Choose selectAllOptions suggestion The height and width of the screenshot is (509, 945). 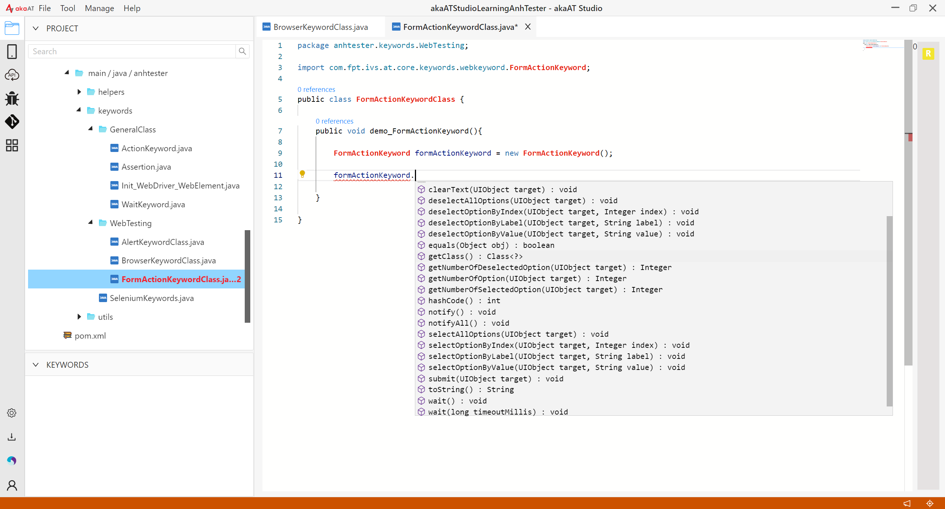[x=650, y=334]
